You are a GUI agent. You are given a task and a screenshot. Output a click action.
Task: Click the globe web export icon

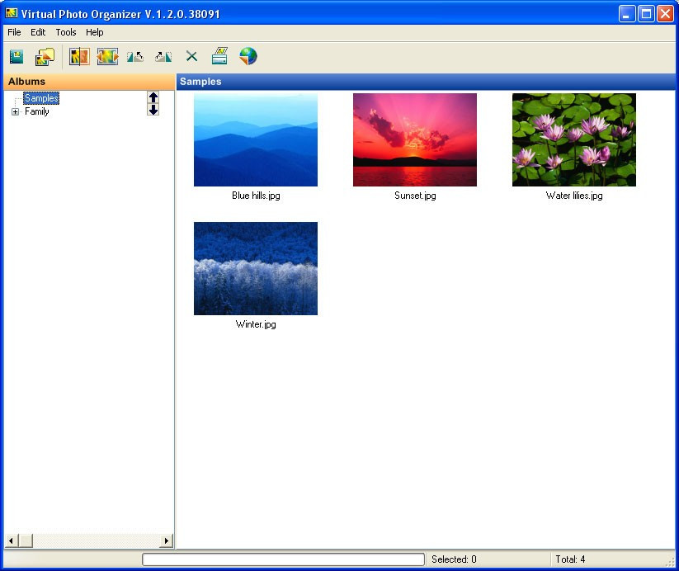[x=248, y=56]
